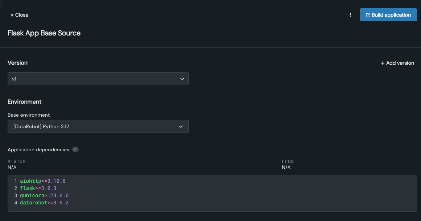The width and height of the screenshot is (421, 221).
Task: Expand the Base environment chevron arrow
Action: click(181, 126)
